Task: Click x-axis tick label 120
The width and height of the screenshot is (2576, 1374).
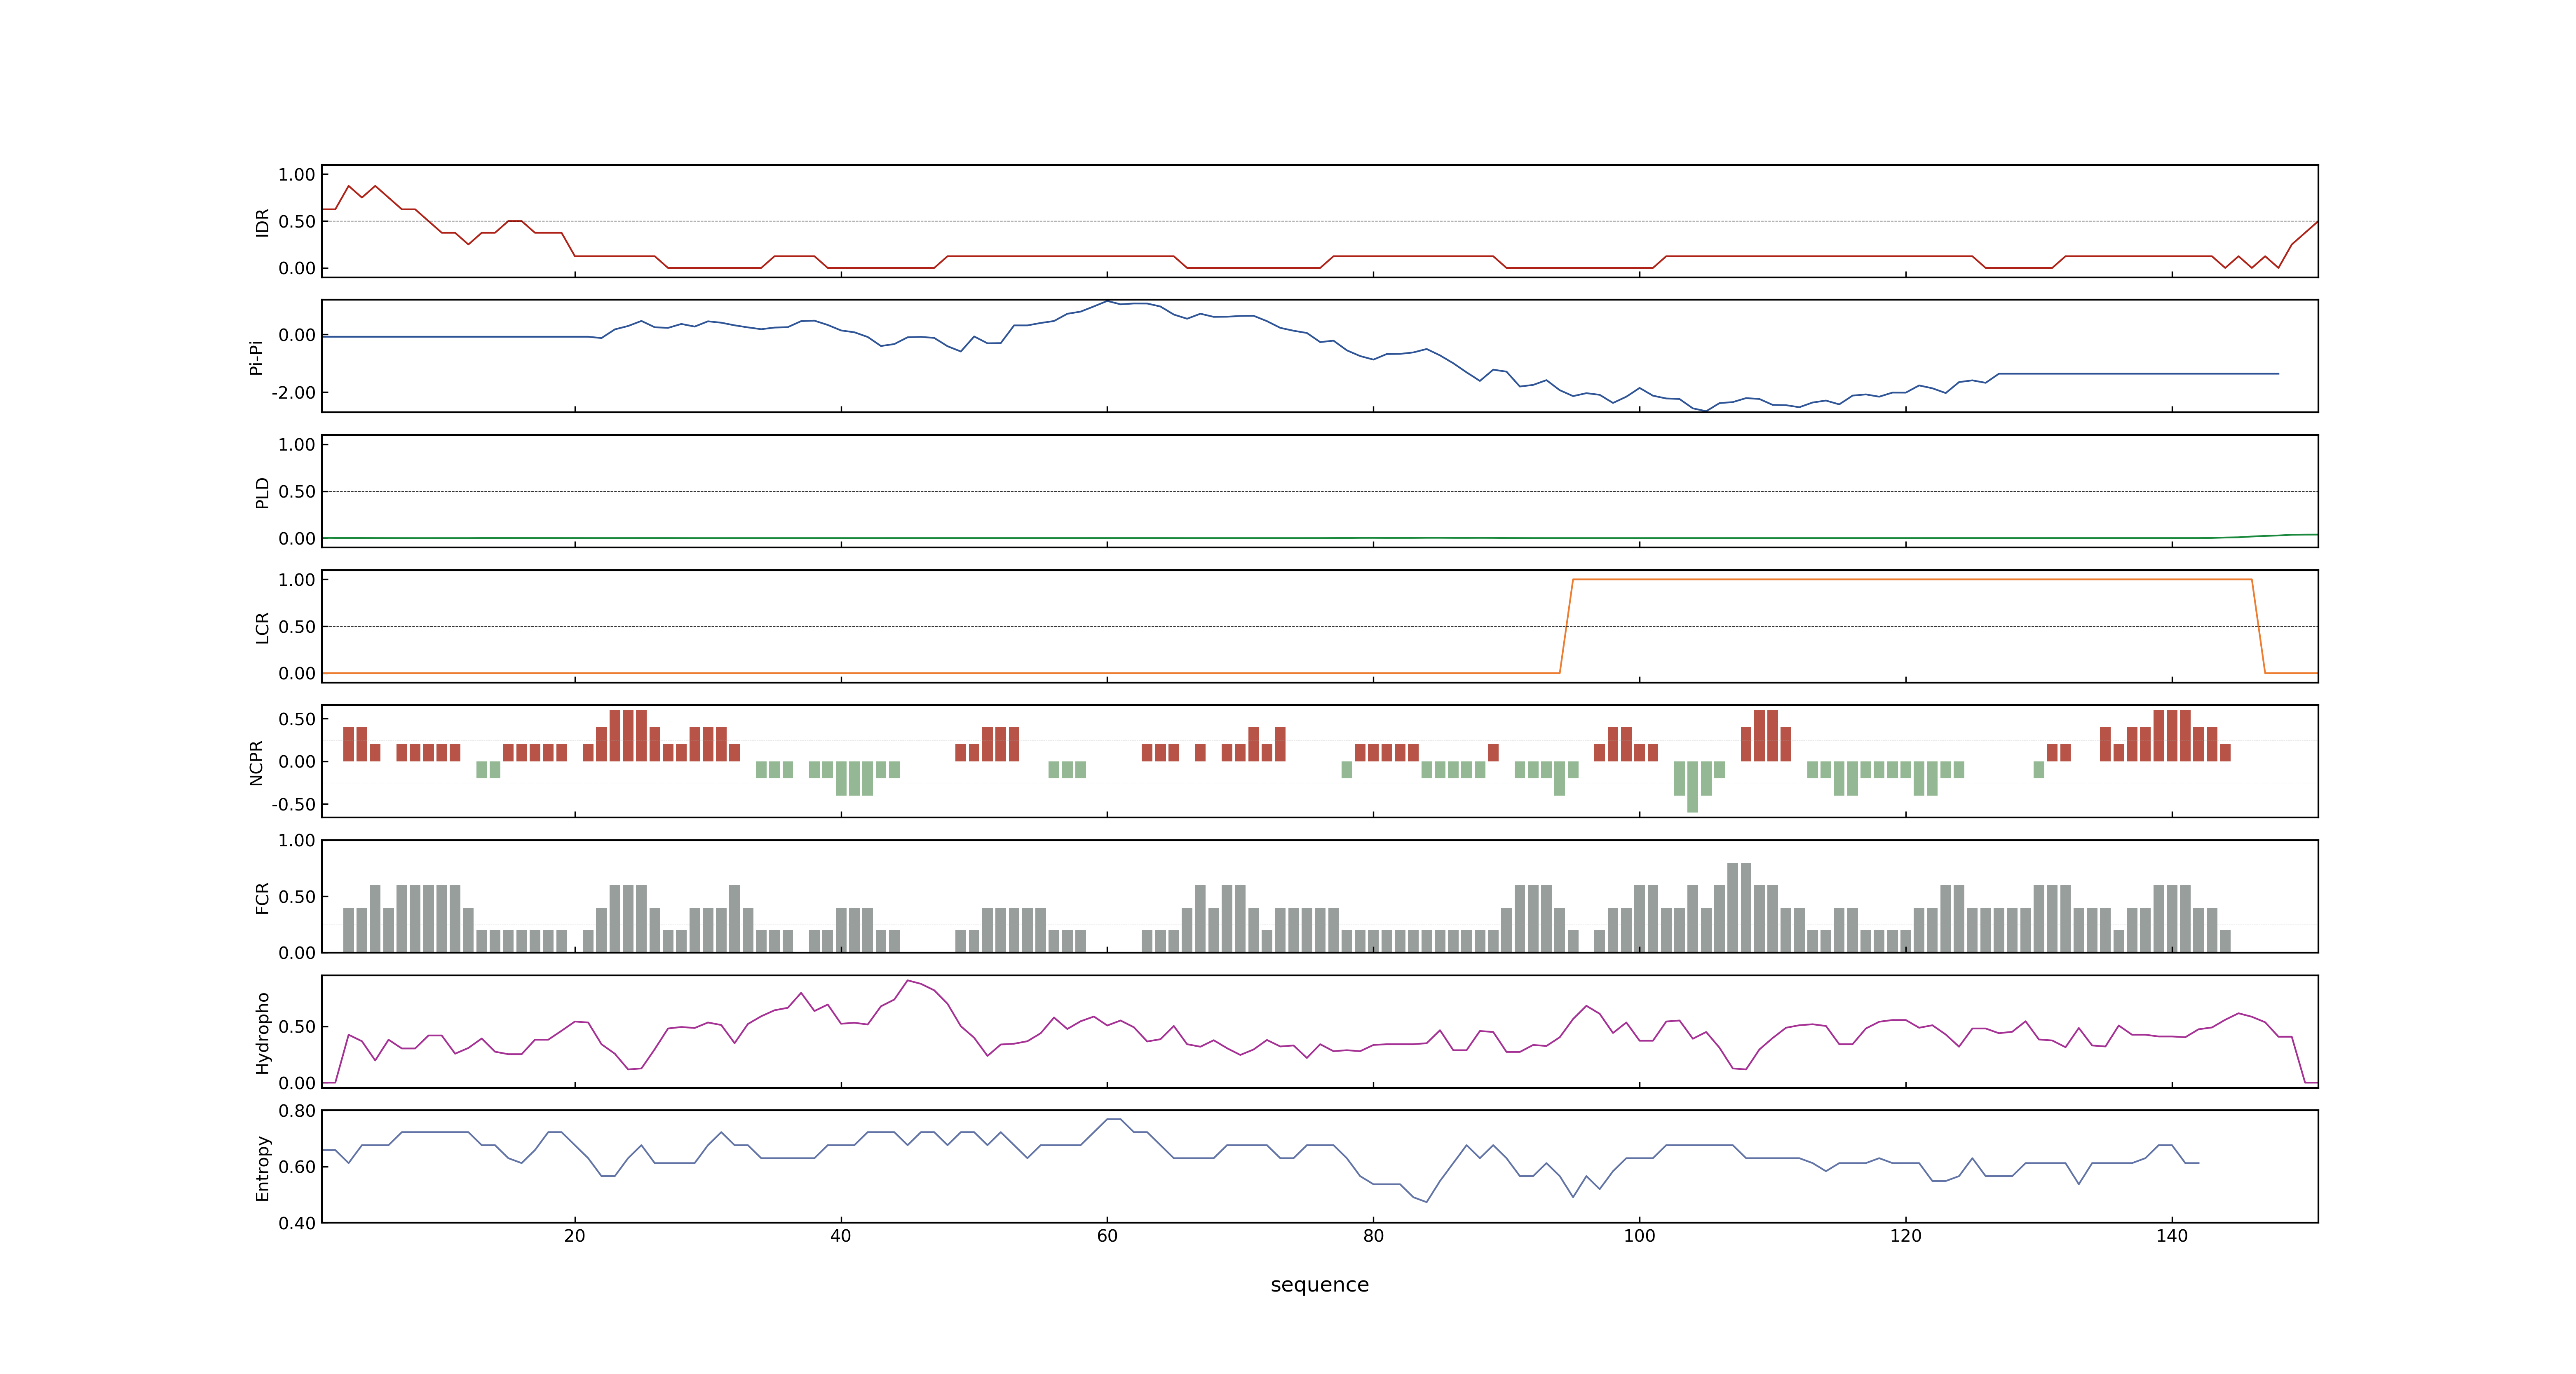Action: click(1905, 1236)
